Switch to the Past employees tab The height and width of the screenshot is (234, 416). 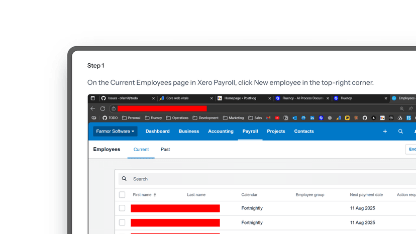point(165,149)
